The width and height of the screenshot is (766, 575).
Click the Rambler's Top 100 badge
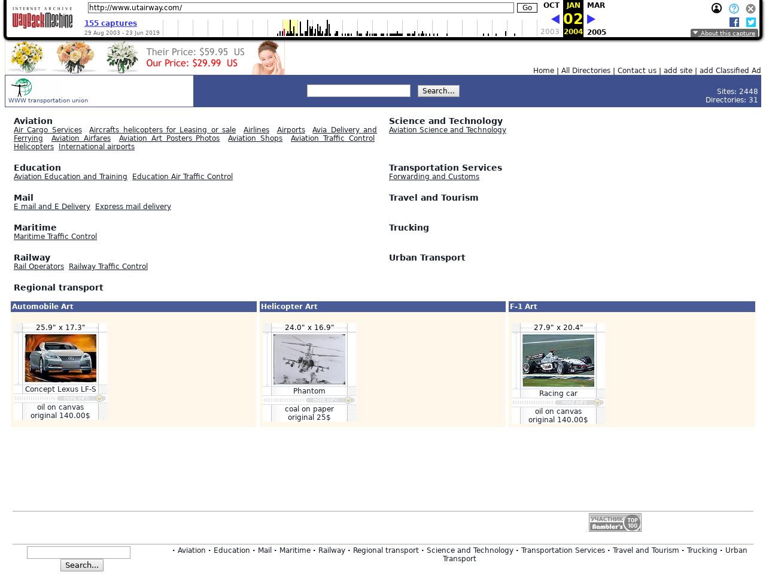pyautogui.click(x=615, y=522)
